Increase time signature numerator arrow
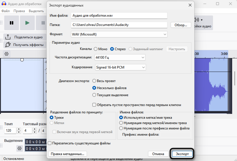Viewport: 237px width, 161px height. tap(35, 129)
